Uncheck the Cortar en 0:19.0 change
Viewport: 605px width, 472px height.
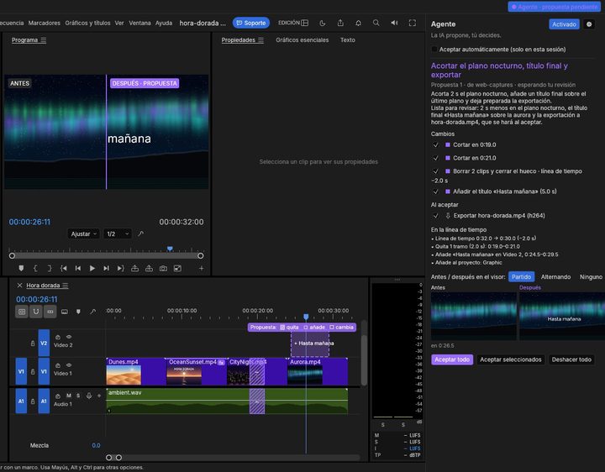(x=435, y=145)
